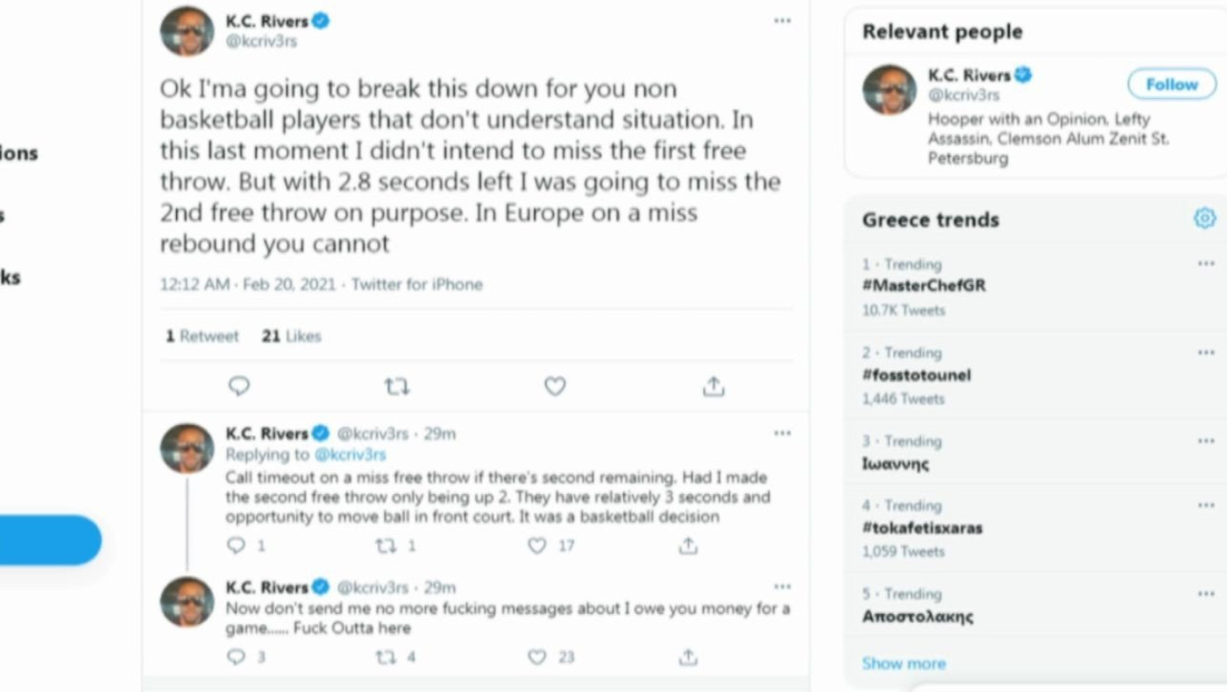The image size is (1227, 692).
Task: Open more options for the #MasterChefGR trend
Action: (x=1206, y=263)
